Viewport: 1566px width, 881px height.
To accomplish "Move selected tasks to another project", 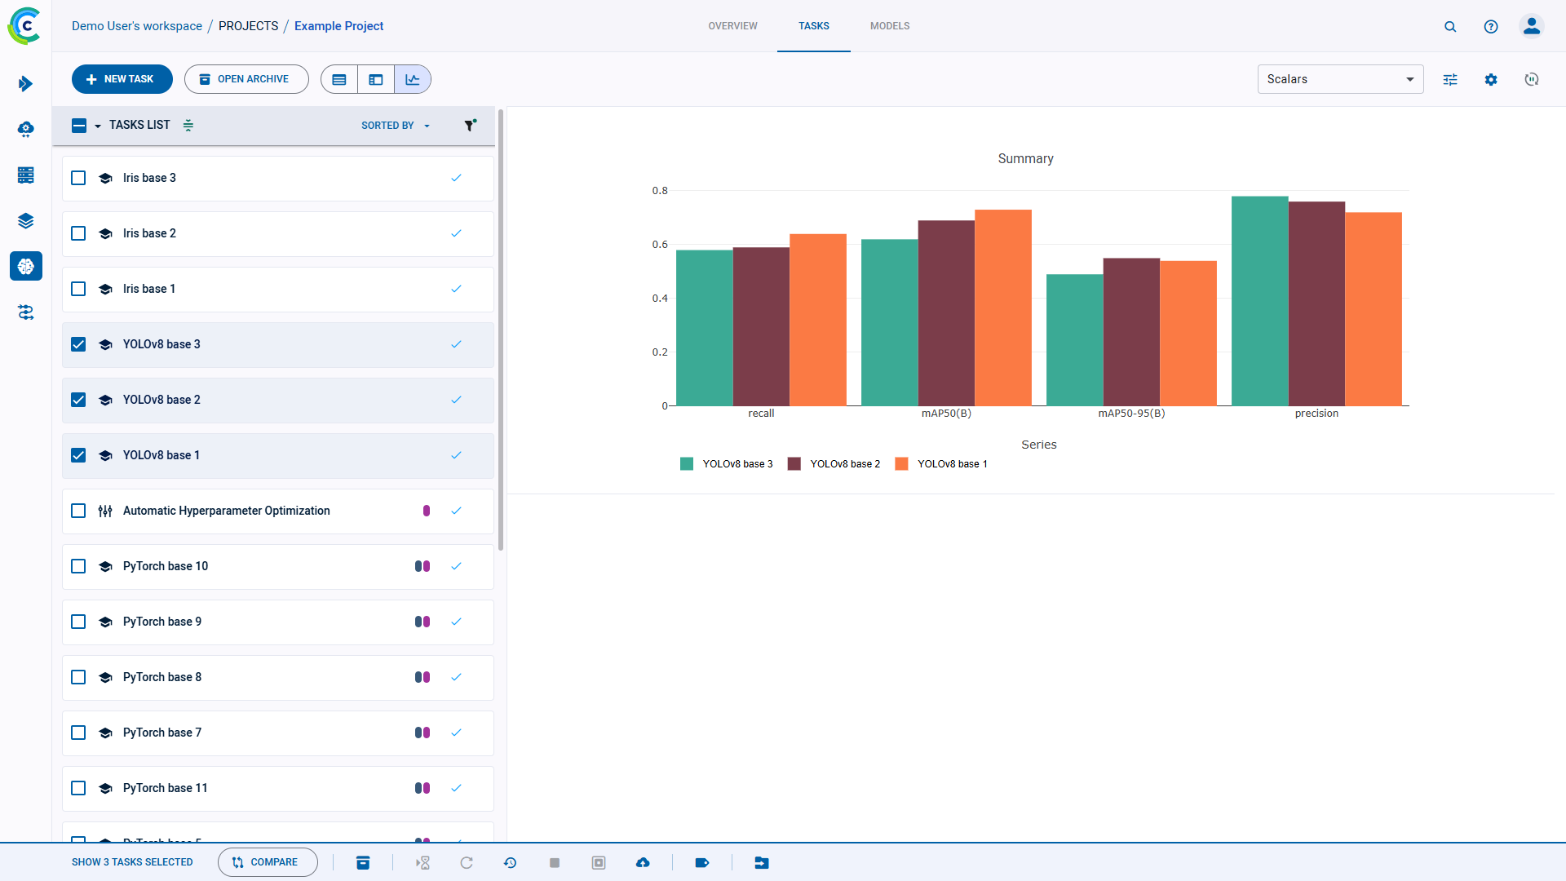I will click(x=762, y=862).
